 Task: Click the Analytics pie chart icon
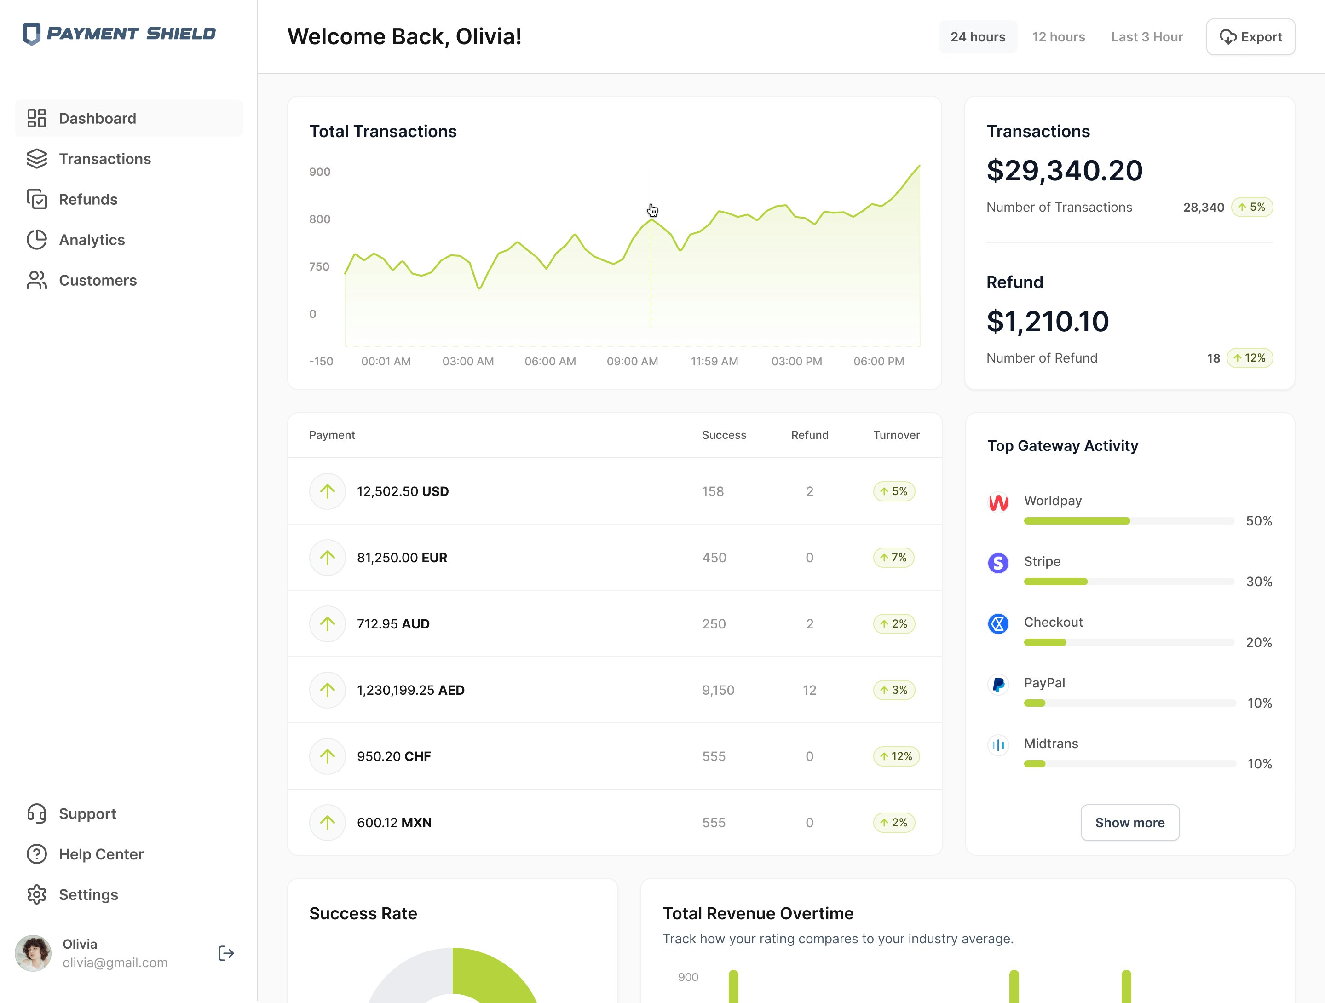[x=36, y=240]
